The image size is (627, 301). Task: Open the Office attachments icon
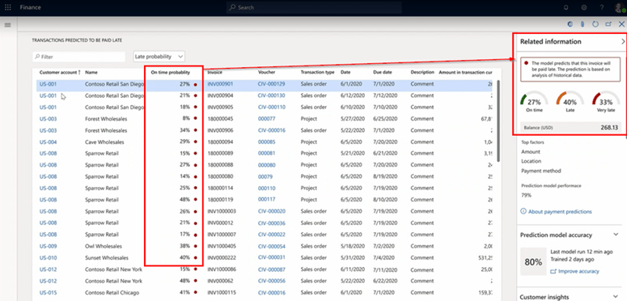(x=583, y=24)
